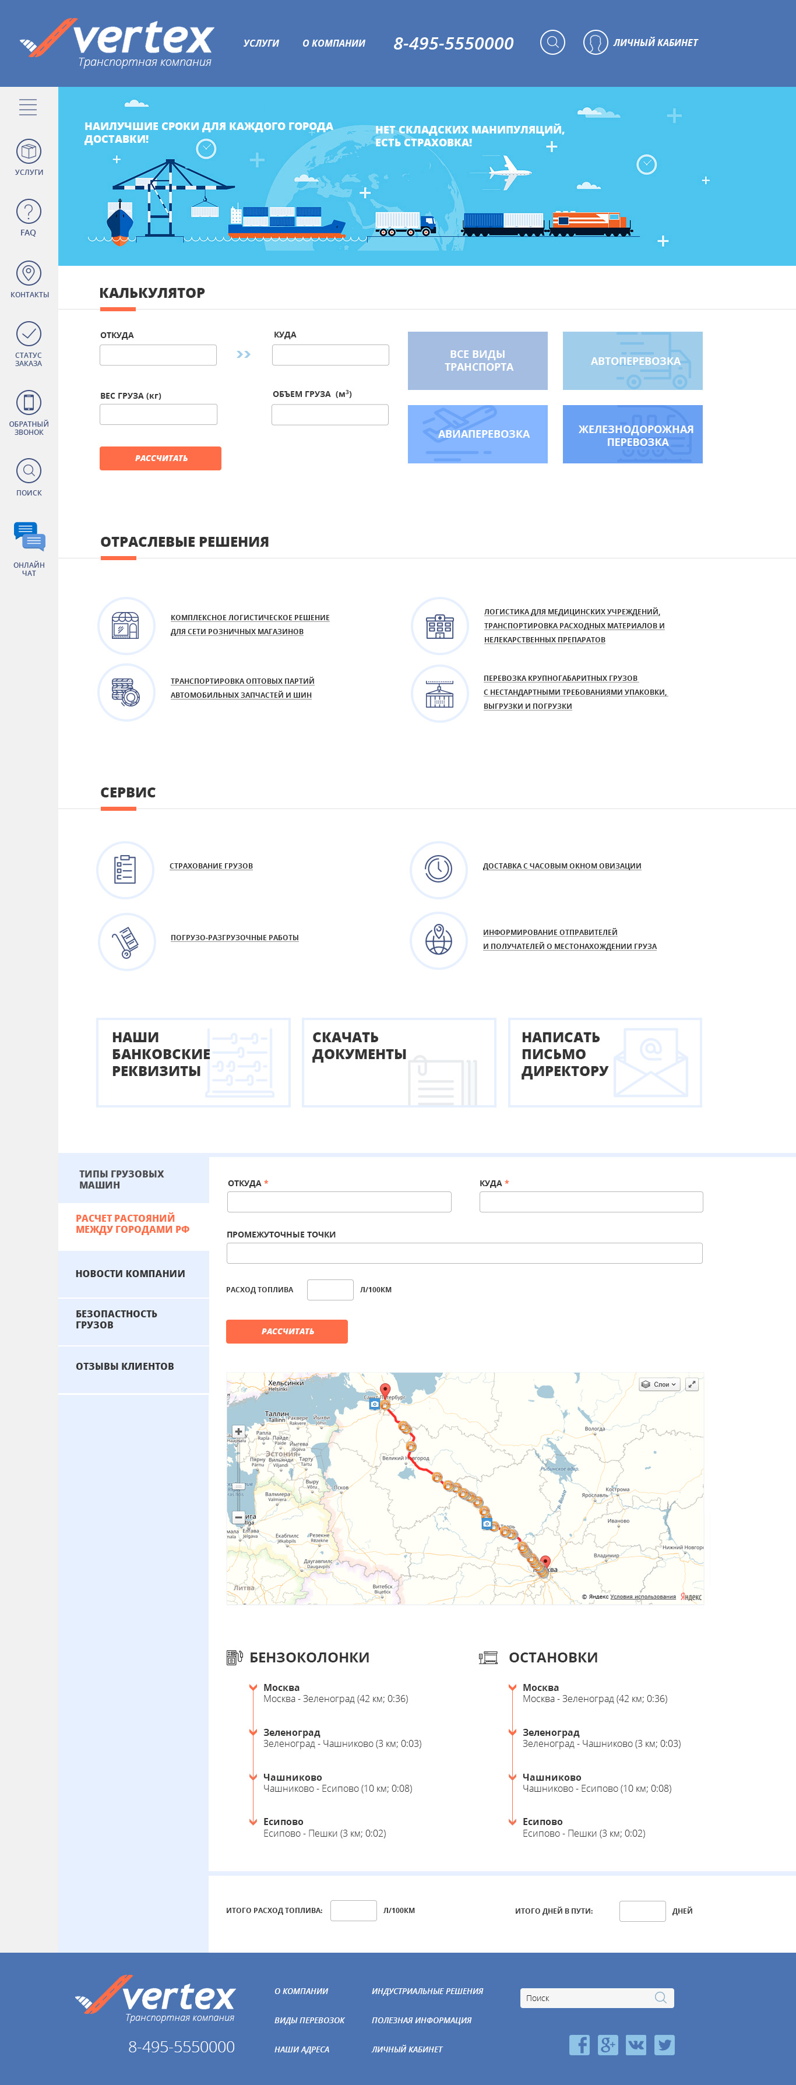796x2085 pixels.
Task: Zoom in on the map
Action: coord(238,1431)
